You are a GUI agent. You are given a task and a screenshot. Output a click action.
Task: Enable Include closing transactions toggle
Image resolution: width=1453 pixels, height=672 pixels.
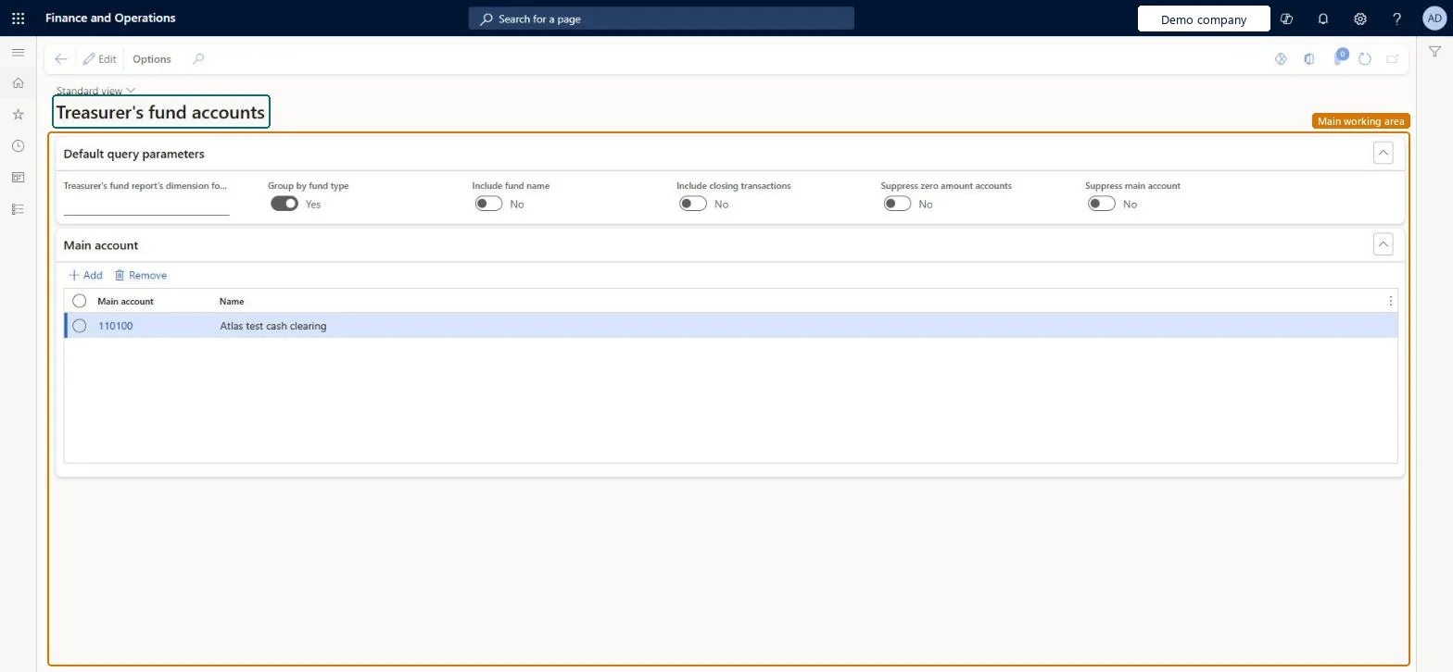pyautogui.click(x=693, y=204)
